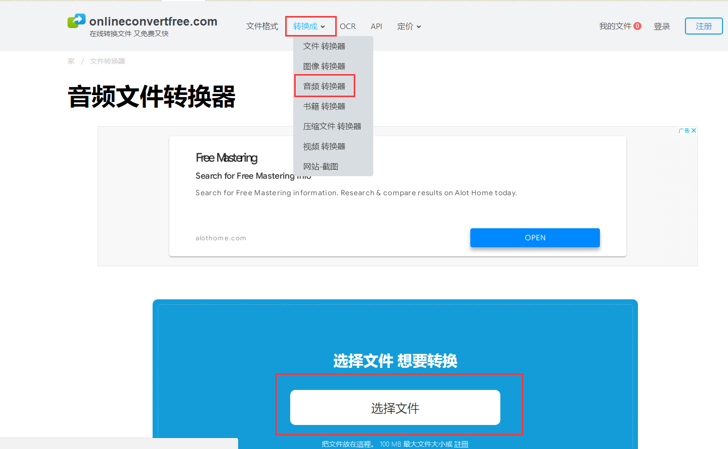Click the red file count badge
The height and width of the screenshot is (449, 728).
point(637,26)
